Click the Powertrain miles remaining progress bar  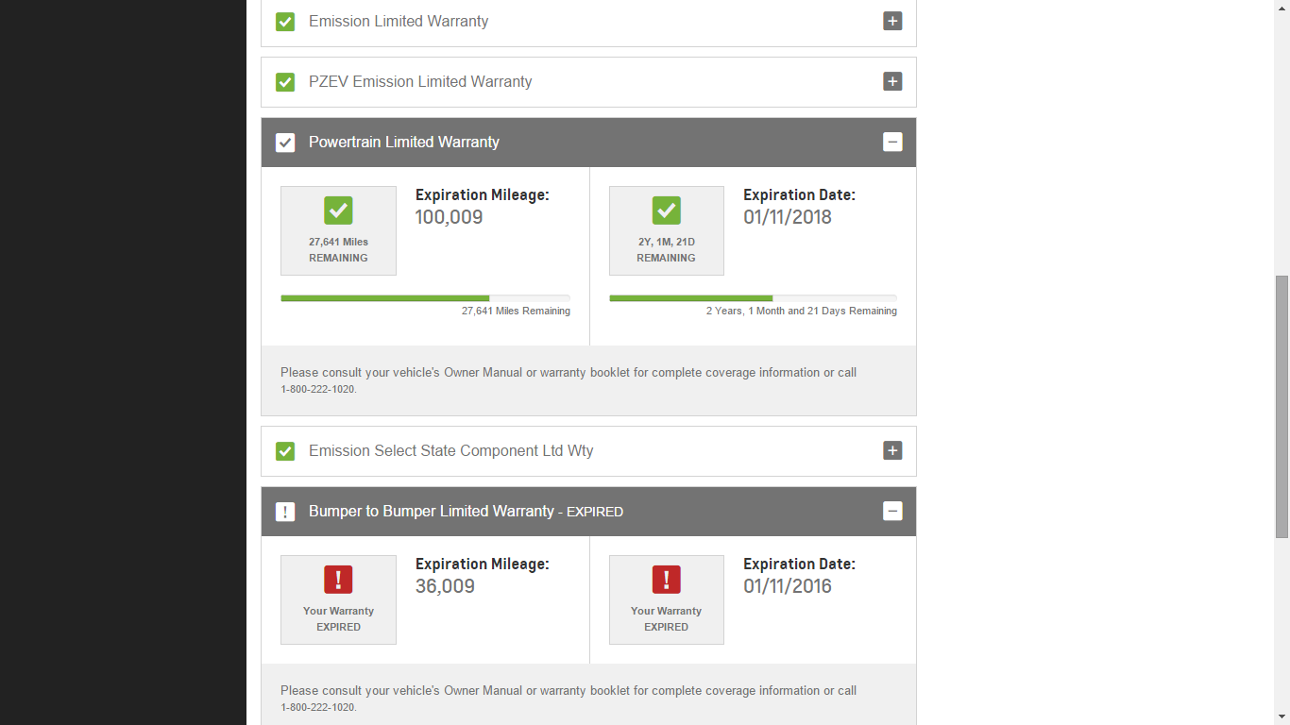pos(425,298)
